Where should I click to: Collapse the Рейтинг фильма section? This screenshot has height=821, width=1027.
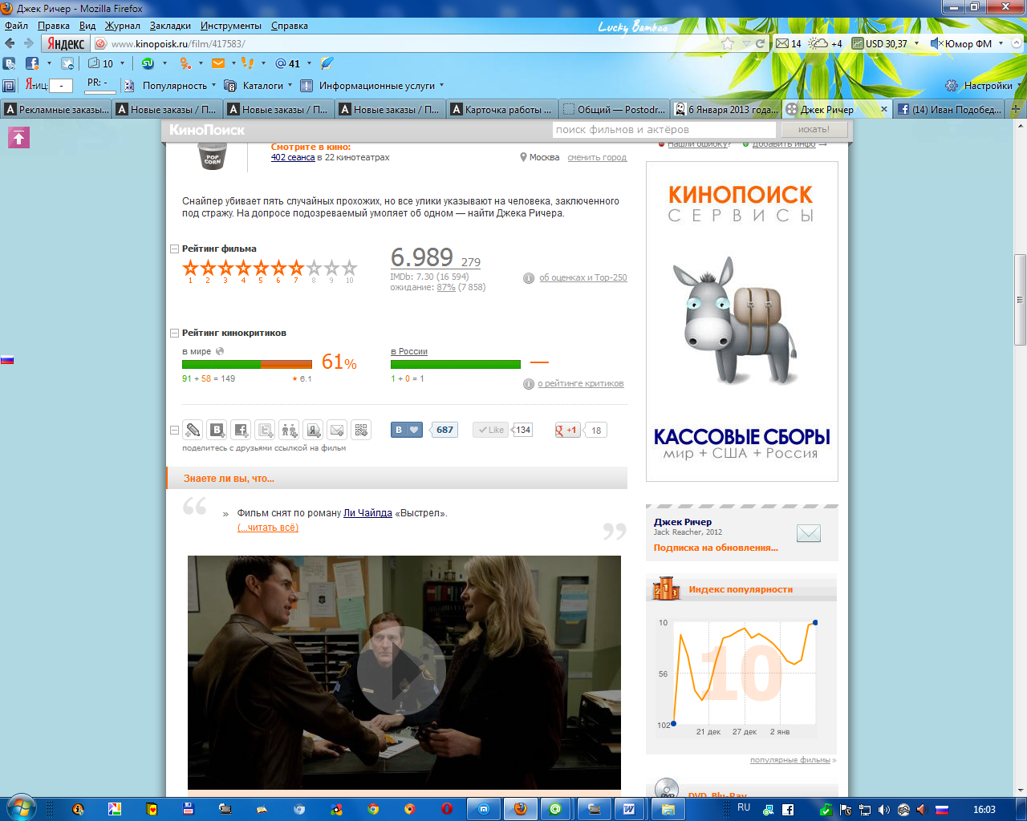174,249
